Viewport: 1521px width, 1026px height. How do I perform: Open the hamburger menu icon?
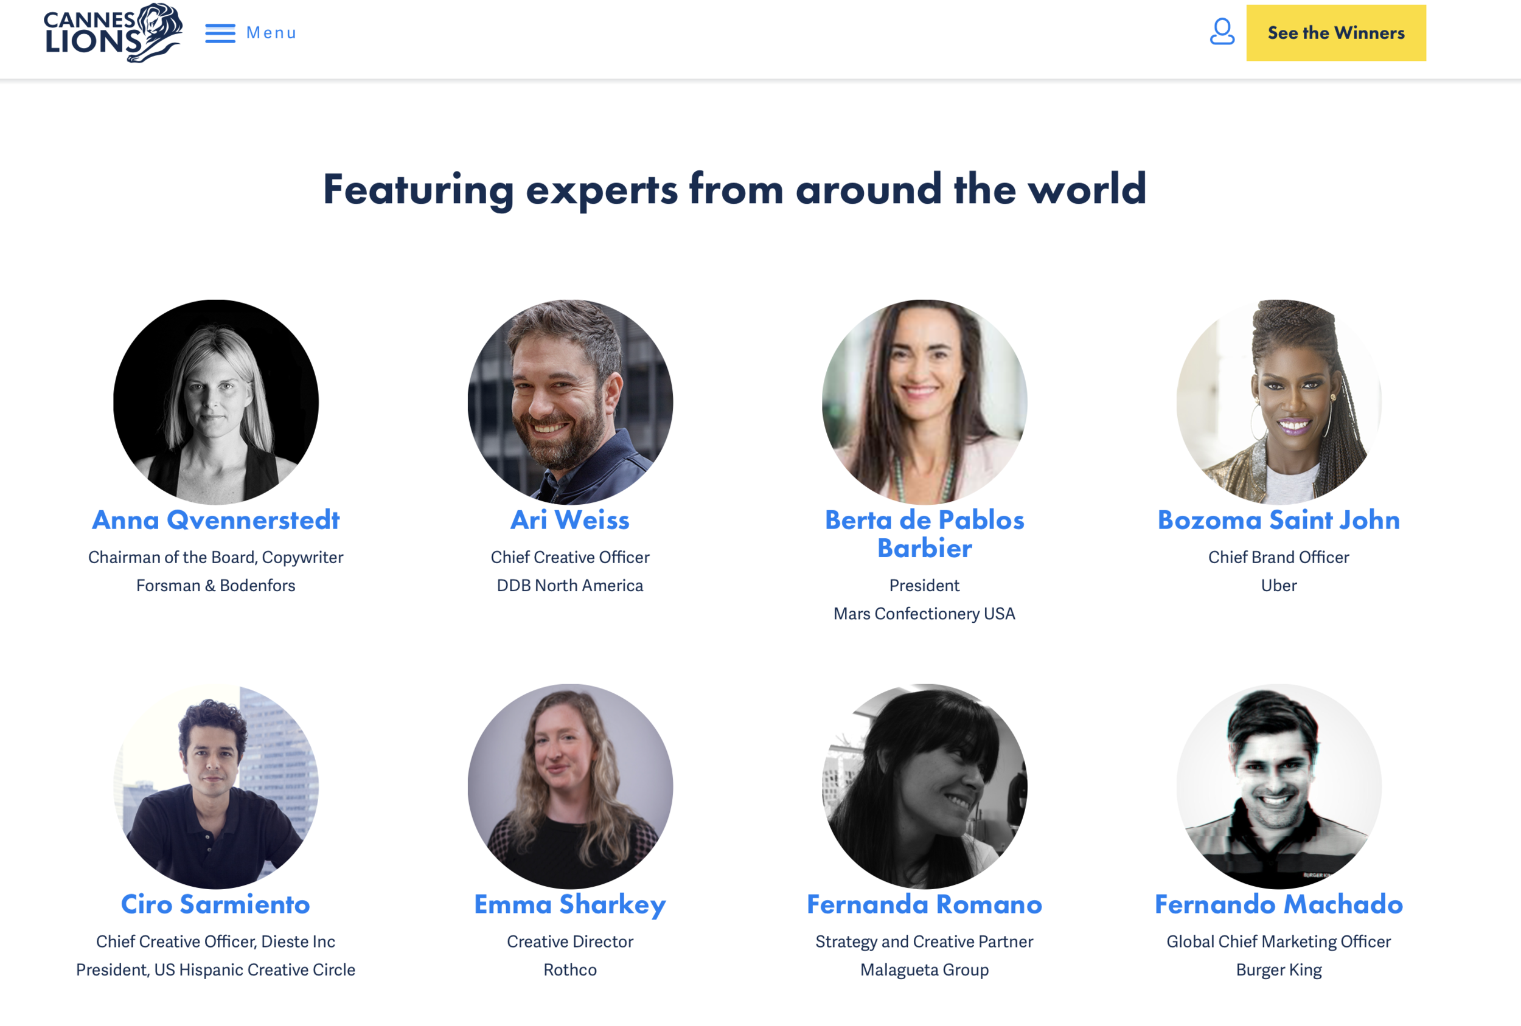220,33
